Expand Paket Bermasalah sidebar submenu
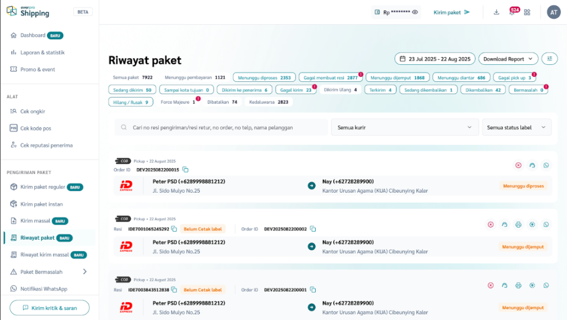The width and height of the screenshot is (567, 320). pos(85,271)
